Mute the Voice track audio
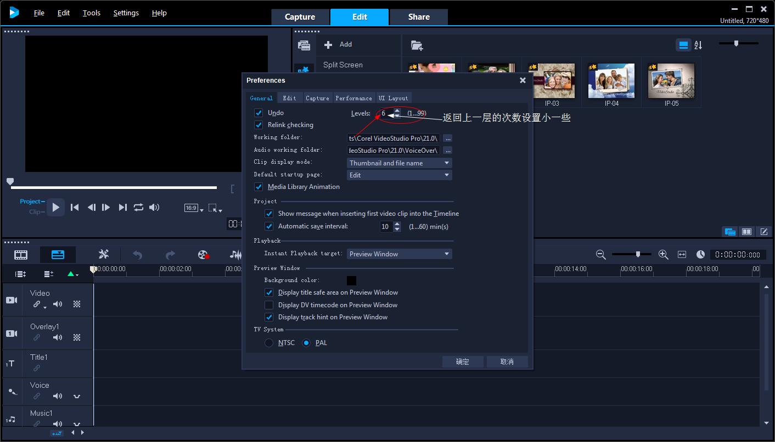The height and width of the screenshot is (442, 775). click(57, 396)
